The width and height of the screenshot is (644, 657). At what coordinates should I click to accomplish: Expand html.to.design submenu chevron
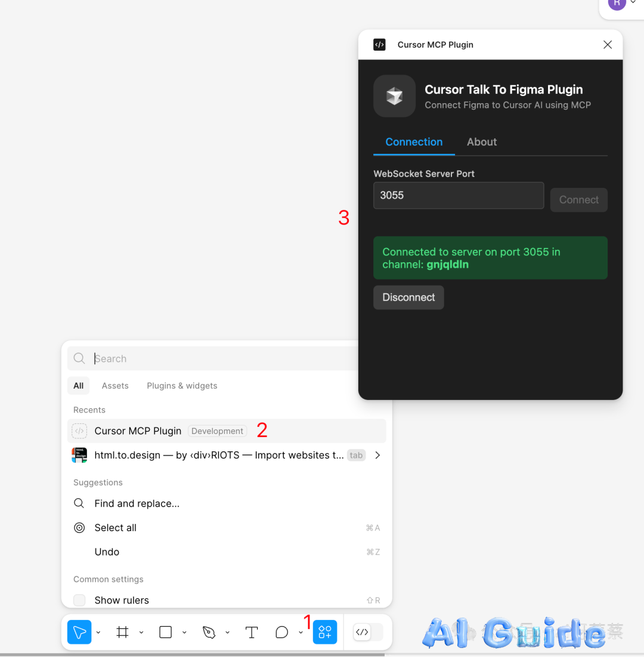[x=377, y=455]
